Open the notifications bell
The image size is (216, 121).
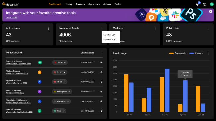[197, 4]
